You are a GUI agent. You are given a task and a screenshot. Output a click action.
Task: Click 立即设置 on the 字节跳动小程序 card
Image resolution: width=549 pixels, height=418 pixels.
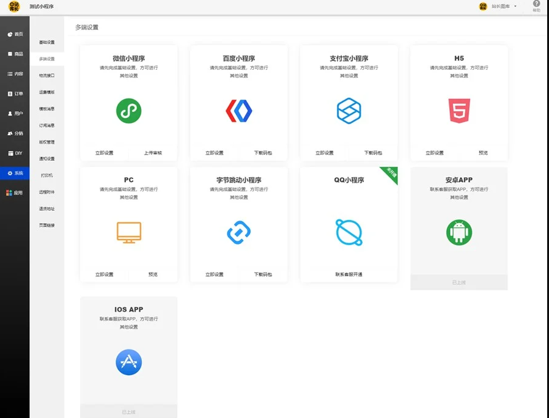(214, 274)
